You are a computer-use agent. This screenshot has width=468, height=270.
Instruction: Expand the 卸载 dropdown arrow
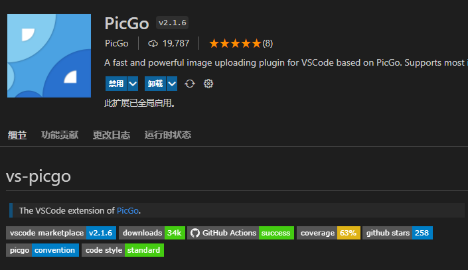pyautogui.click(x=172, y=84)
